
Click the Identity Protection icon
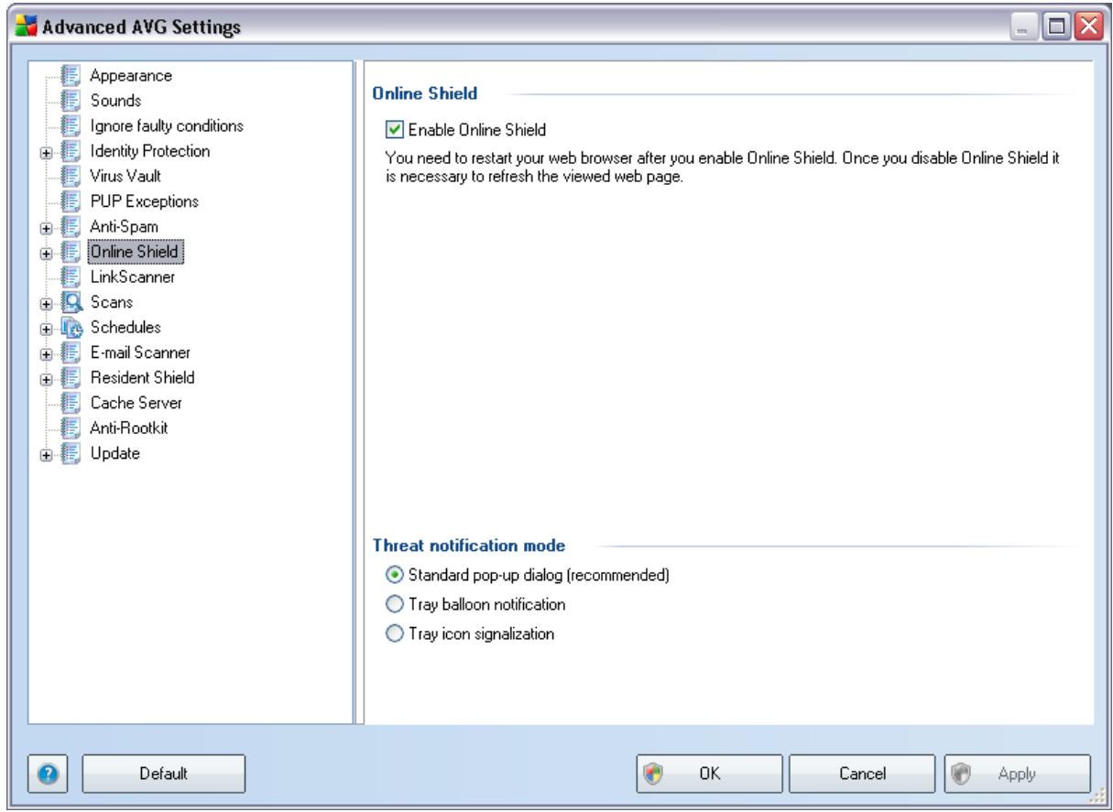point(70,150)
